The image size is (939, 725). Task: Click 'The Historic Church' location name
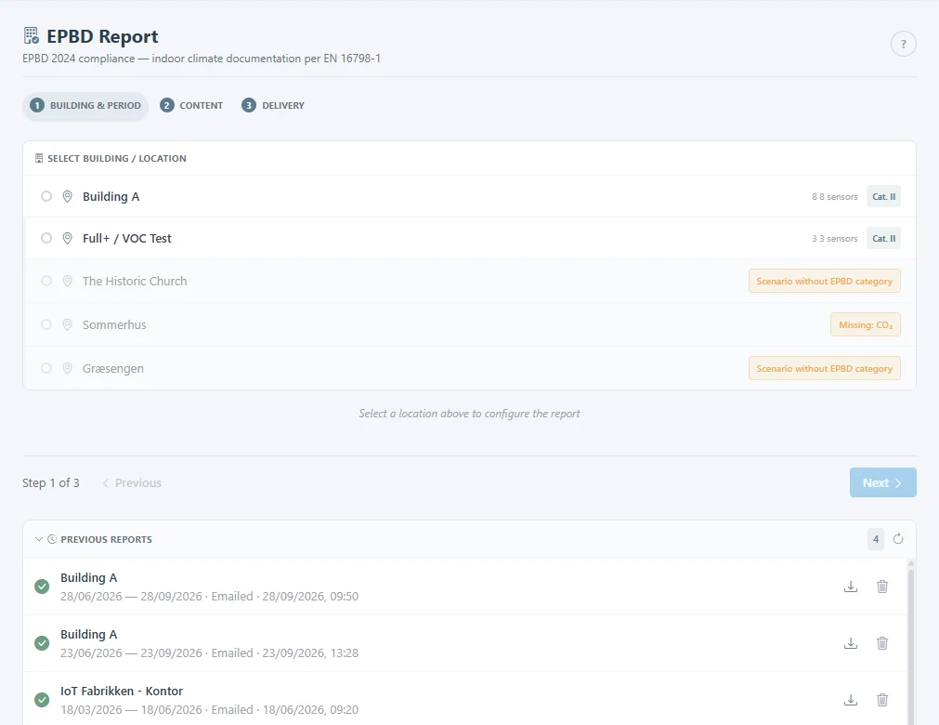(135, 281)
